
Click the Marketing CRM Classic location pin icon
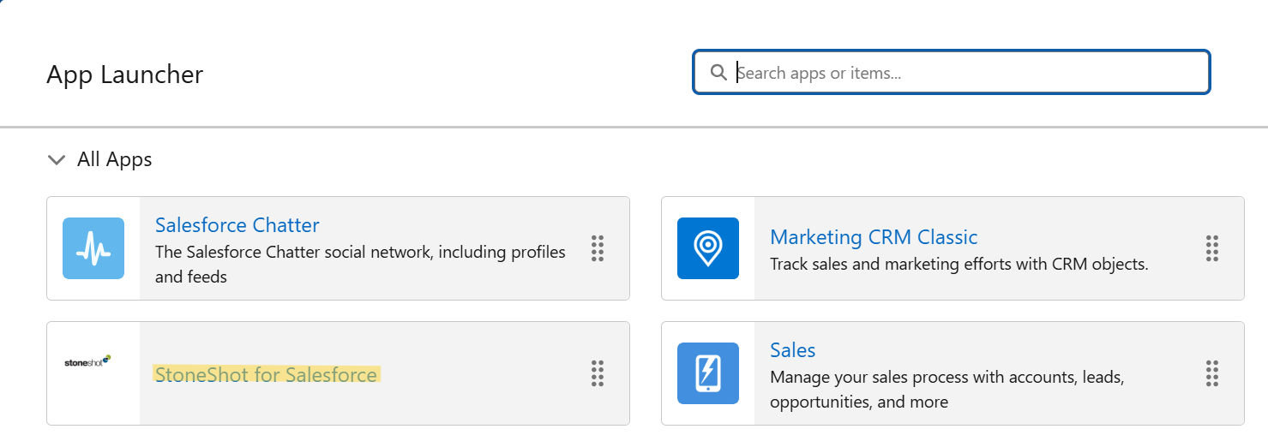(708, 248)
